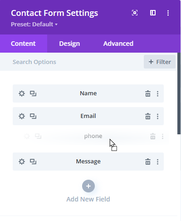Switch to the Advanced tab
Image resolution: width=181 pixels, height=221 pixels.
(118, 44)
